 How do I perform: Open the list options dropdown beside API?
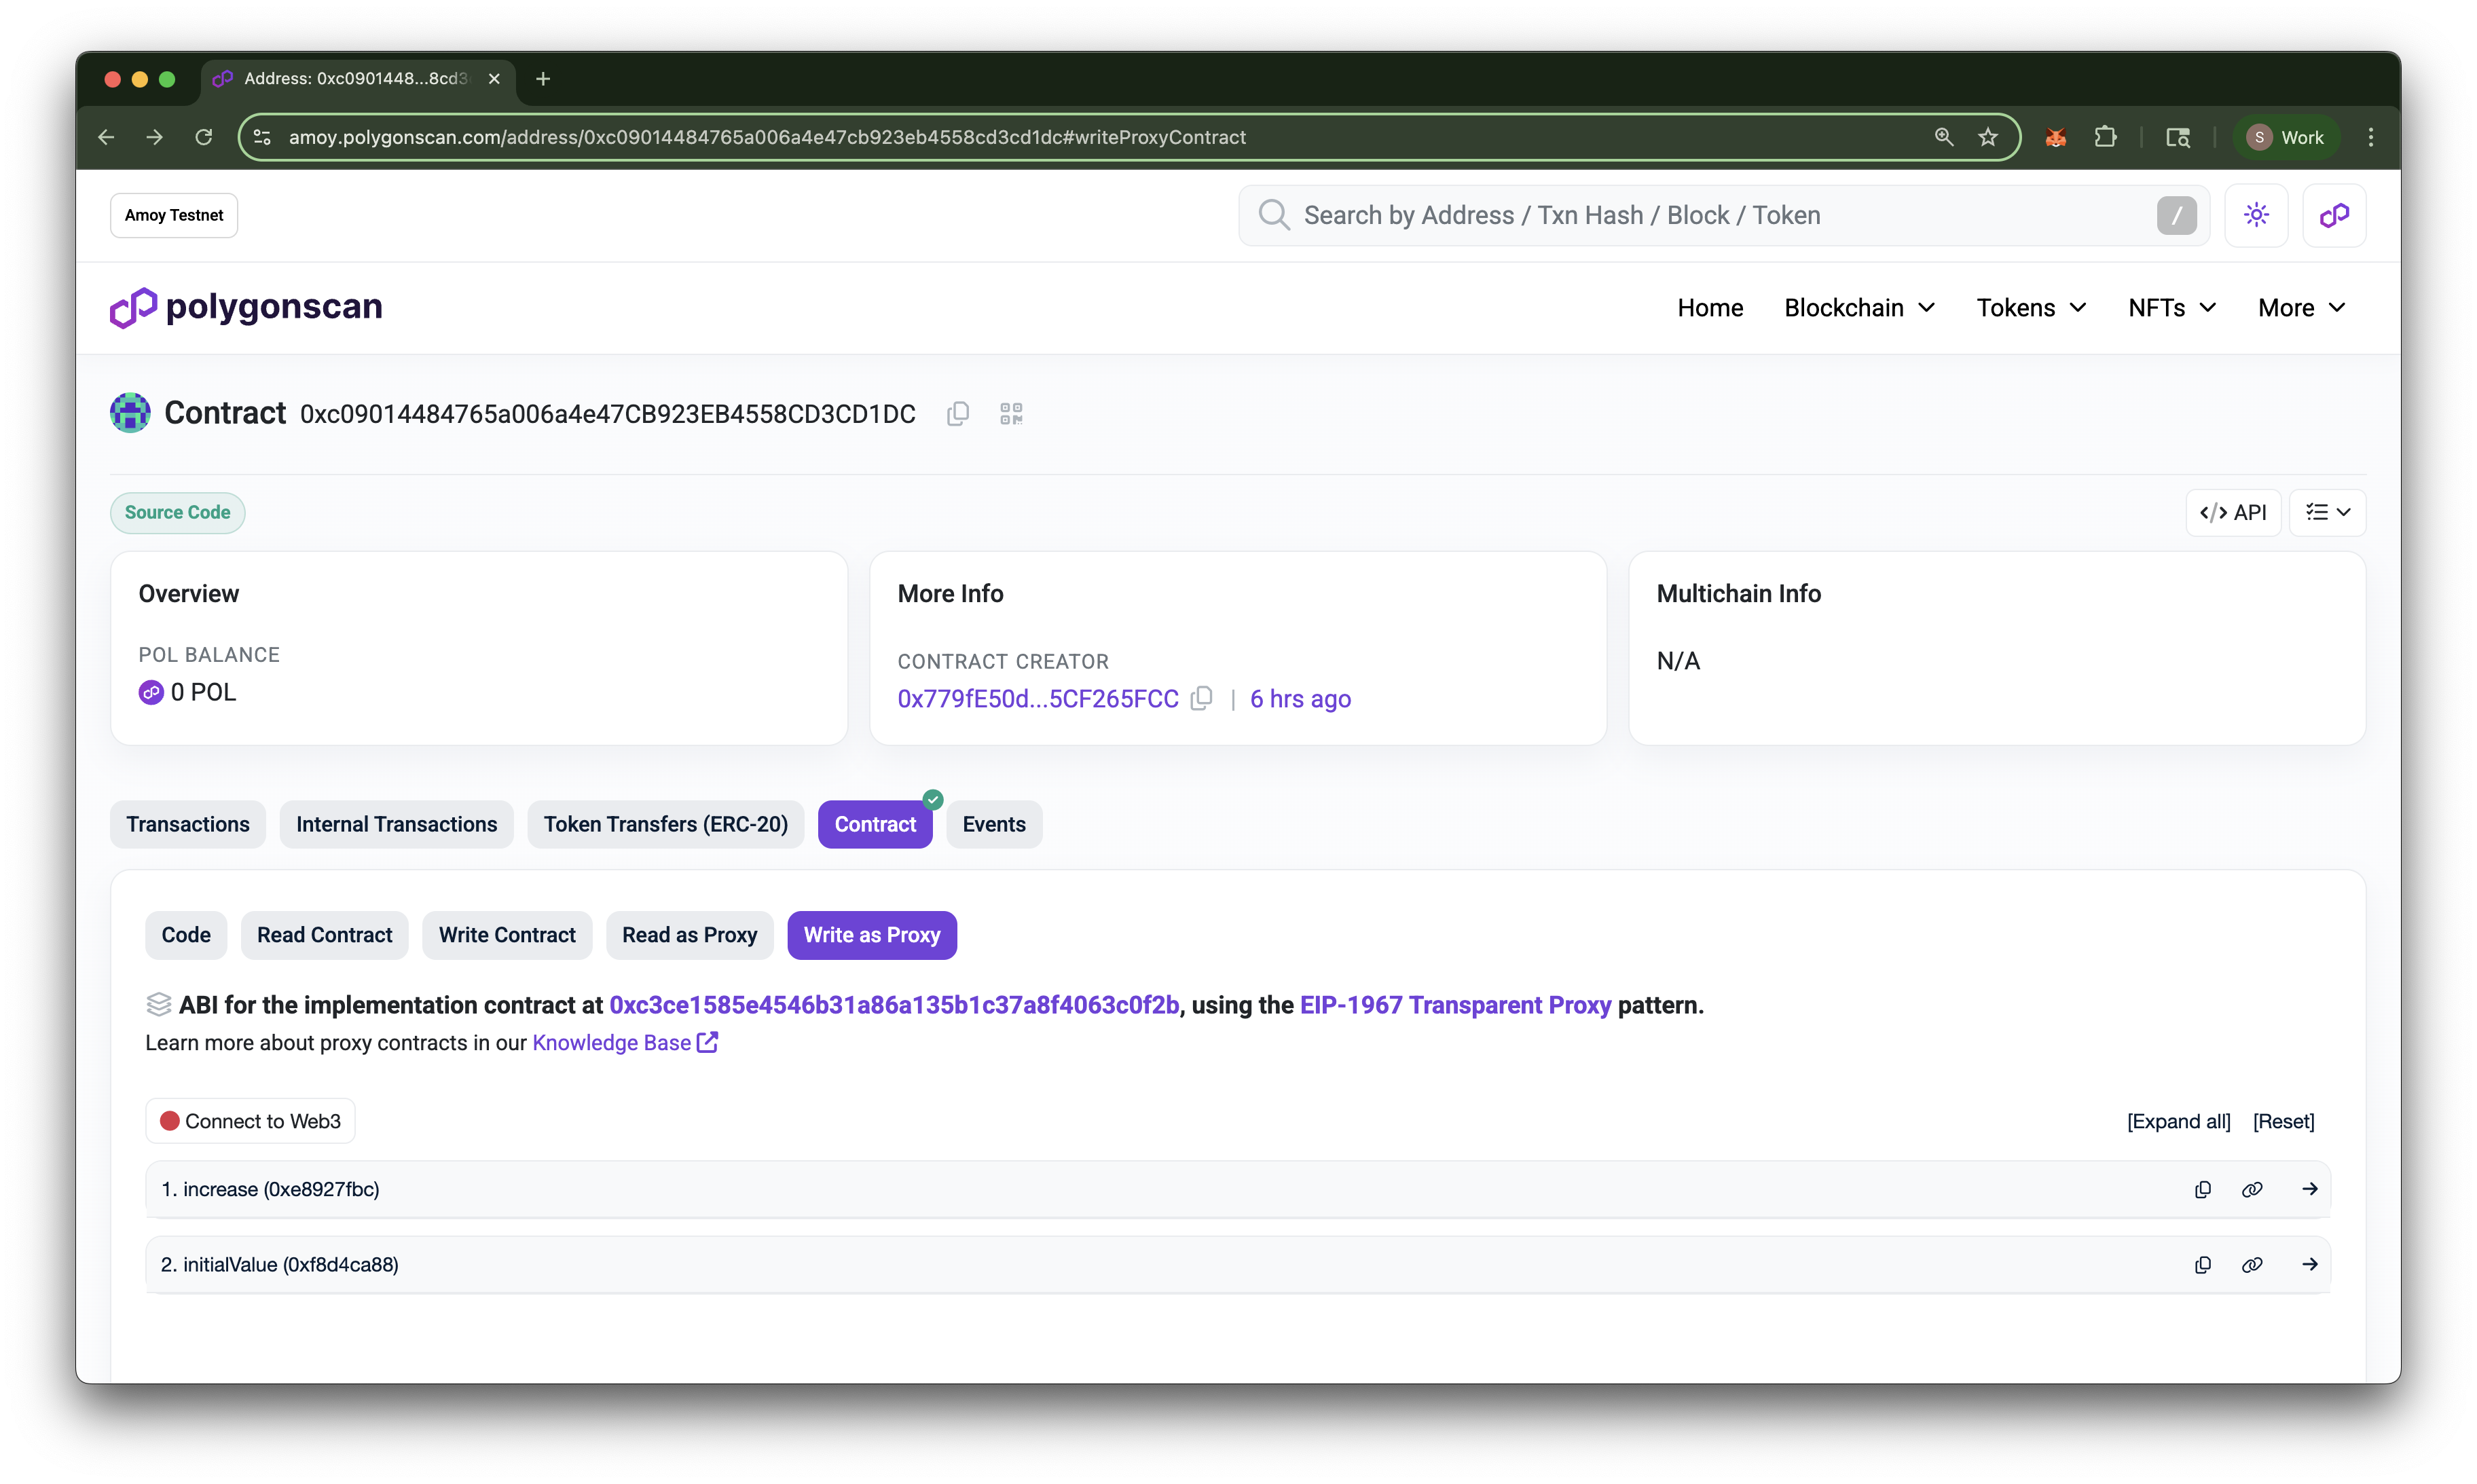click(2327, 513)
